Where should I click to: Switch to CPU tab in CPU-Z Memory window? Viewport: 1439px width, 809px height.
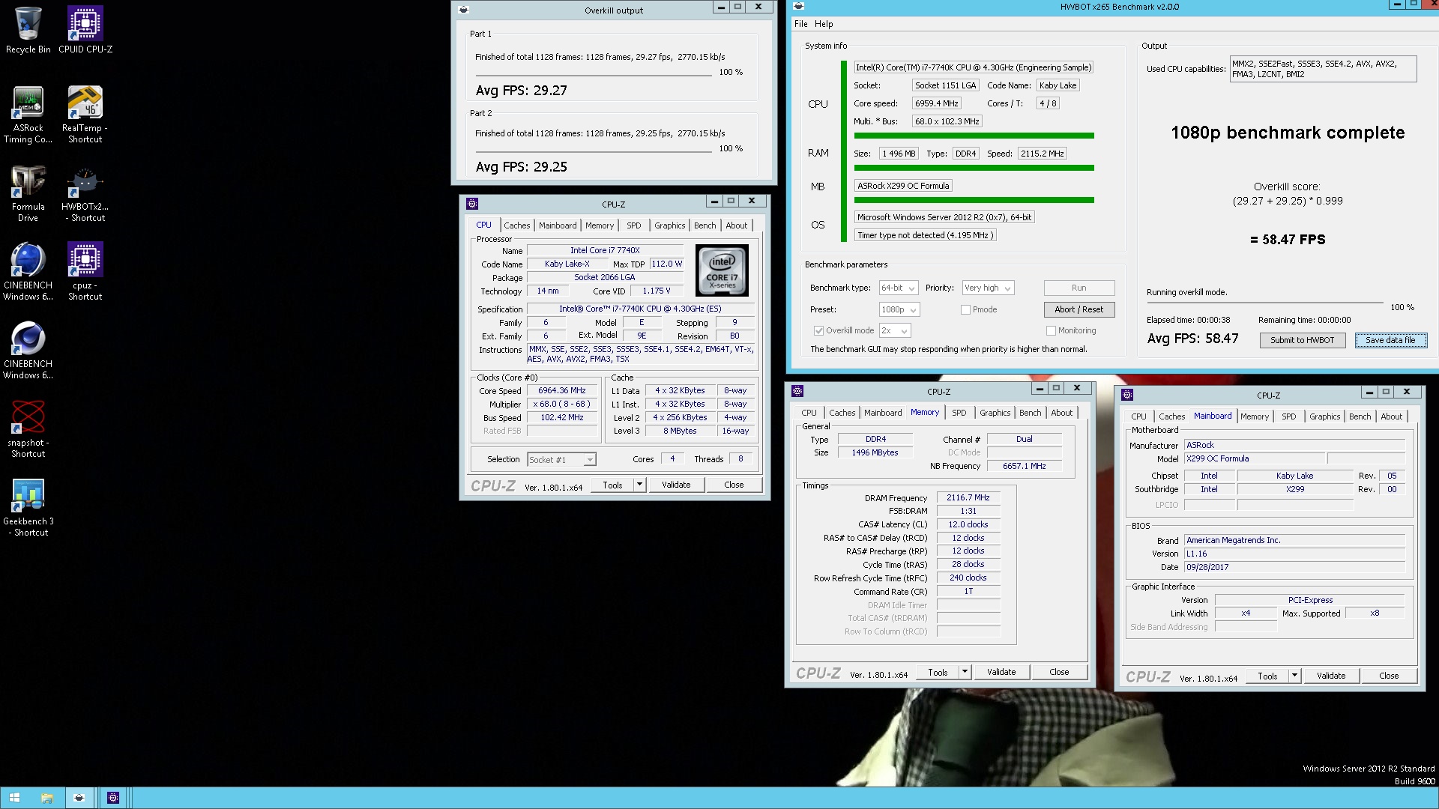[809, 413]
